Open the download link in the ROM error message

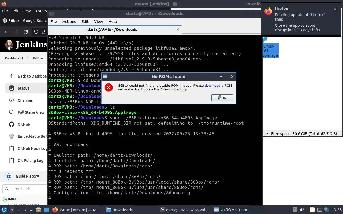(212, 86)
